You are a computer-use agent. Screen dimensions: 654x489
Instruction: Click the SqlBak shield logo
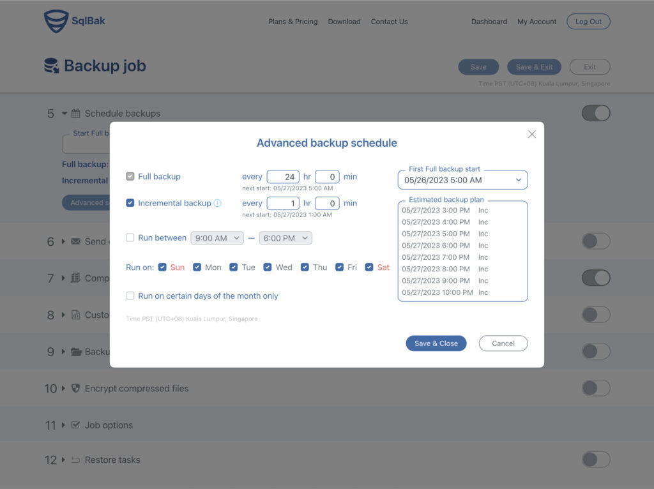[x=56, y=21]
